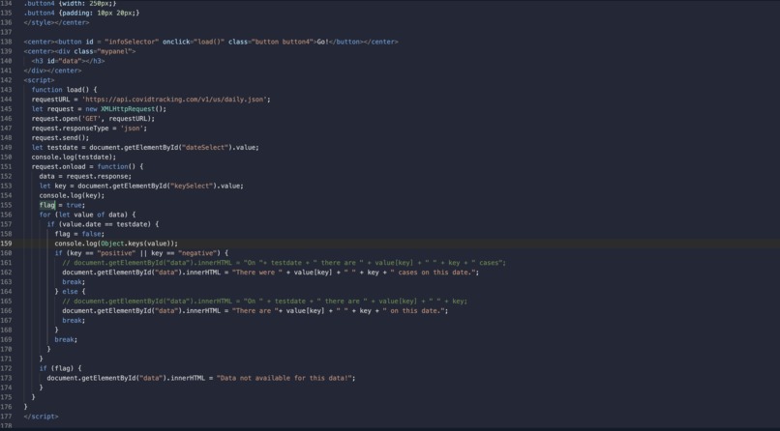Click the 'flag = false;' line
This screenshot has width=780, height=431.
click(x=79, y=234)
